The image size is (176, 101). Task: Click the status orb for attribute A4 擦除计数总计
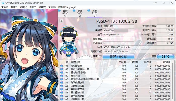tap(62, 89)
